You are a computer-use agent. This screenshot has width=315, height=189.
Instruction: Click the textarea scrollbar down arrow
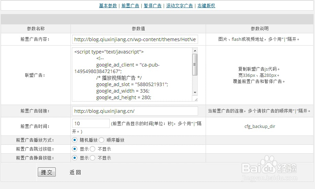pos(195,92)
